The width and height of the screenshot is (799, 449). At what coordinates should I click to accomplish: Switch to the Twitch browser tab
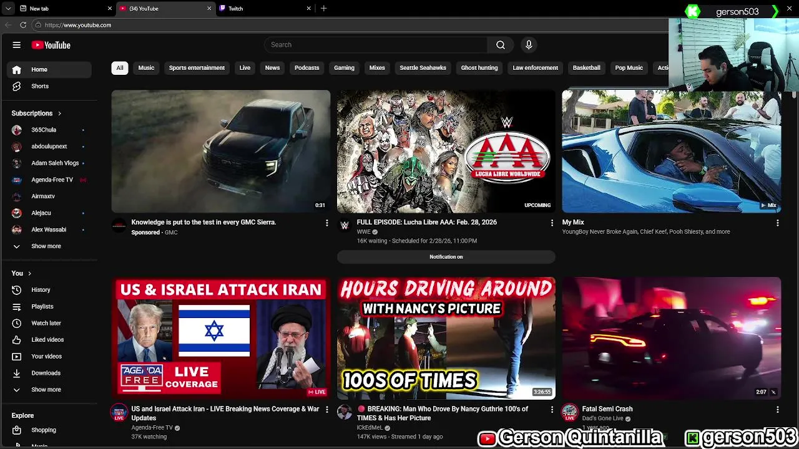265,9
